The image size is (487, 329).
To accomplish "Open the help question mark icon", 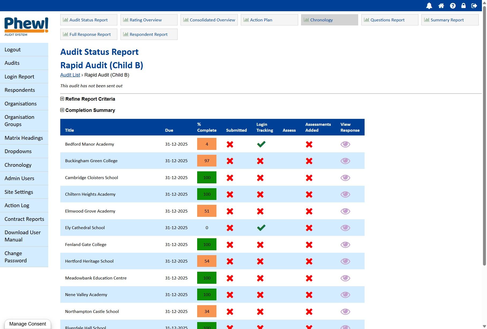I will (453, 6).
